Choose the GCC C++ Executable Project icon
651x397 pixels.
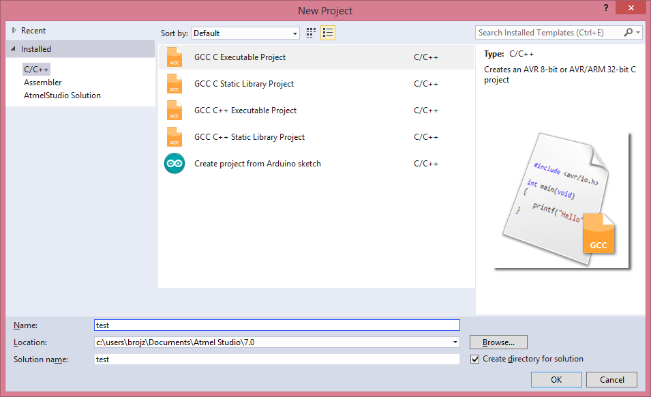[175, 110]
